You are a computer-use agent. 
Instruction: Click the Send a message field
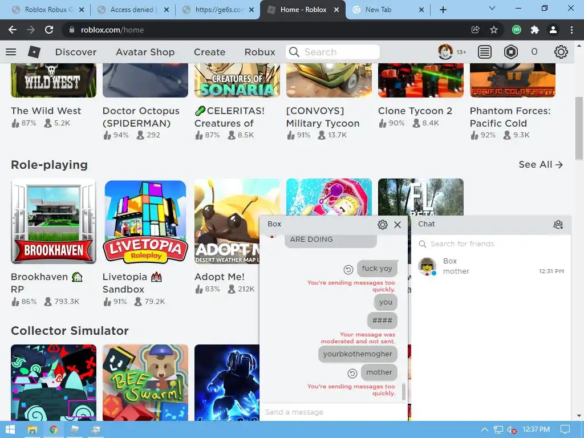coord(333,412)
